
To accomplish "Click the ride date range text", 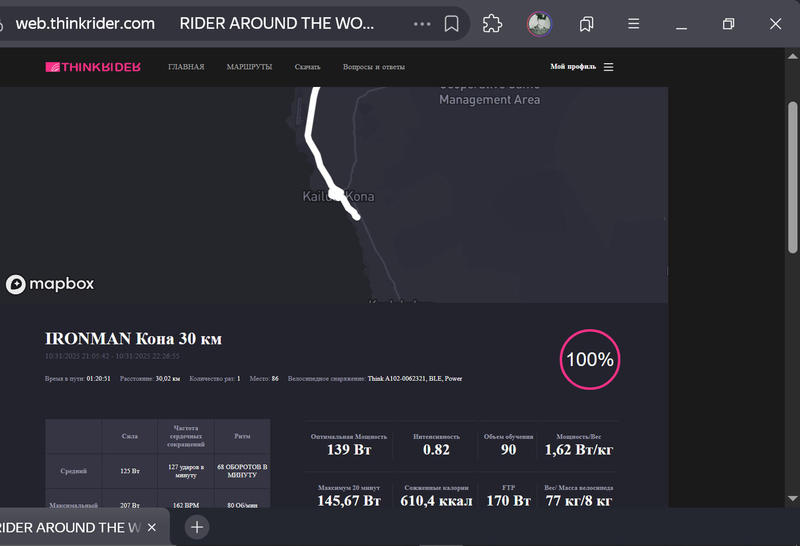I will [112, 356].
